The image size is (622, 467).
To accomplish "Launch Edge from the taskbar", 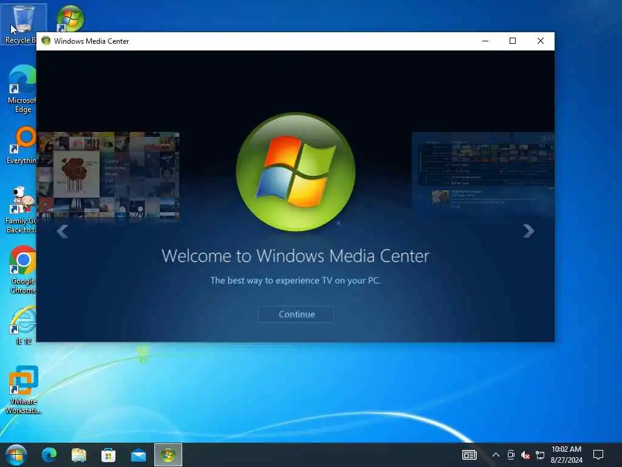I will [49, 455].
